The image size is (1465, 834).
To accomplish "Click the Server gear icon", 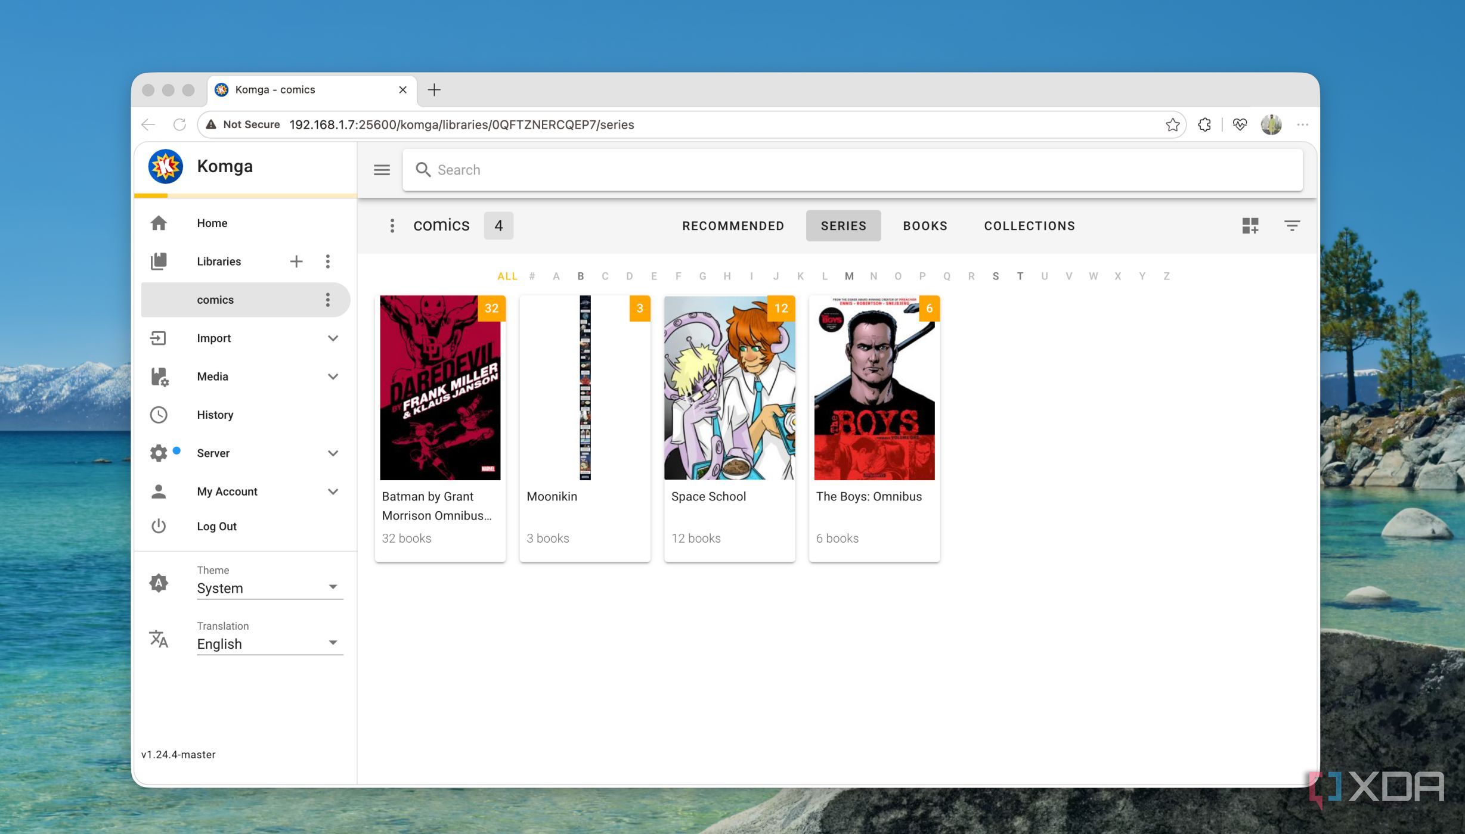I will [159, 453].
